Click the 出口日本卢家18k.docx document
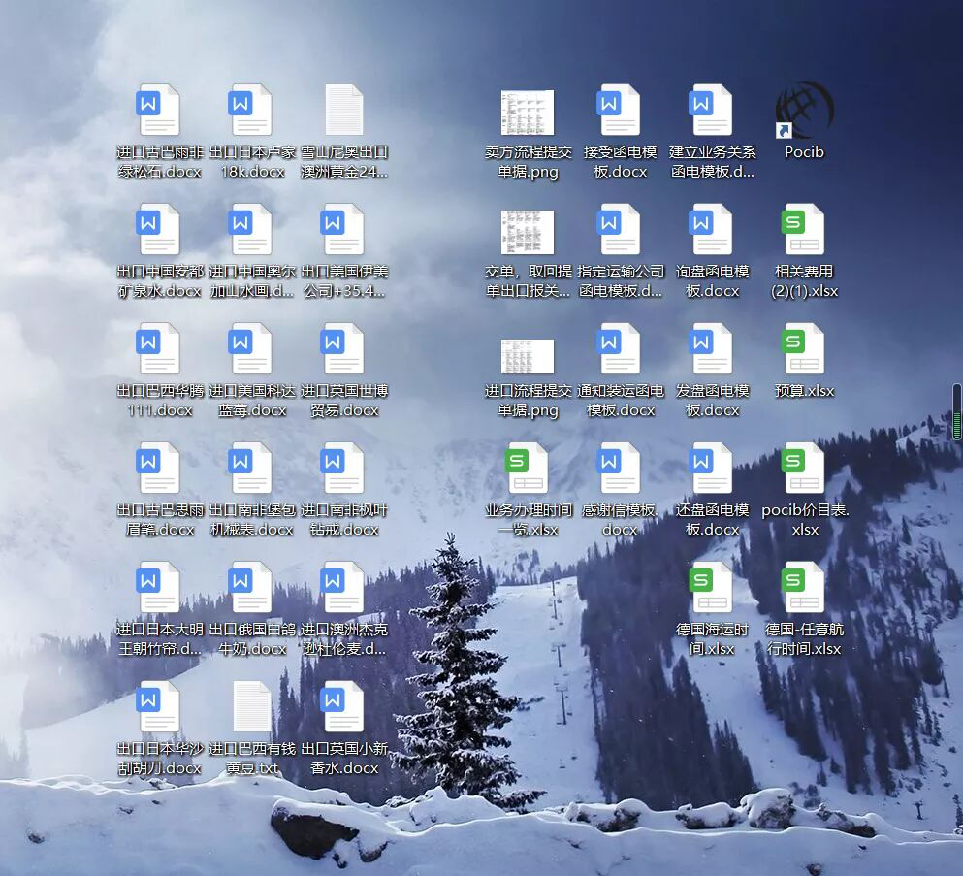This screenshot has width=963, height=876. (252, 111)
